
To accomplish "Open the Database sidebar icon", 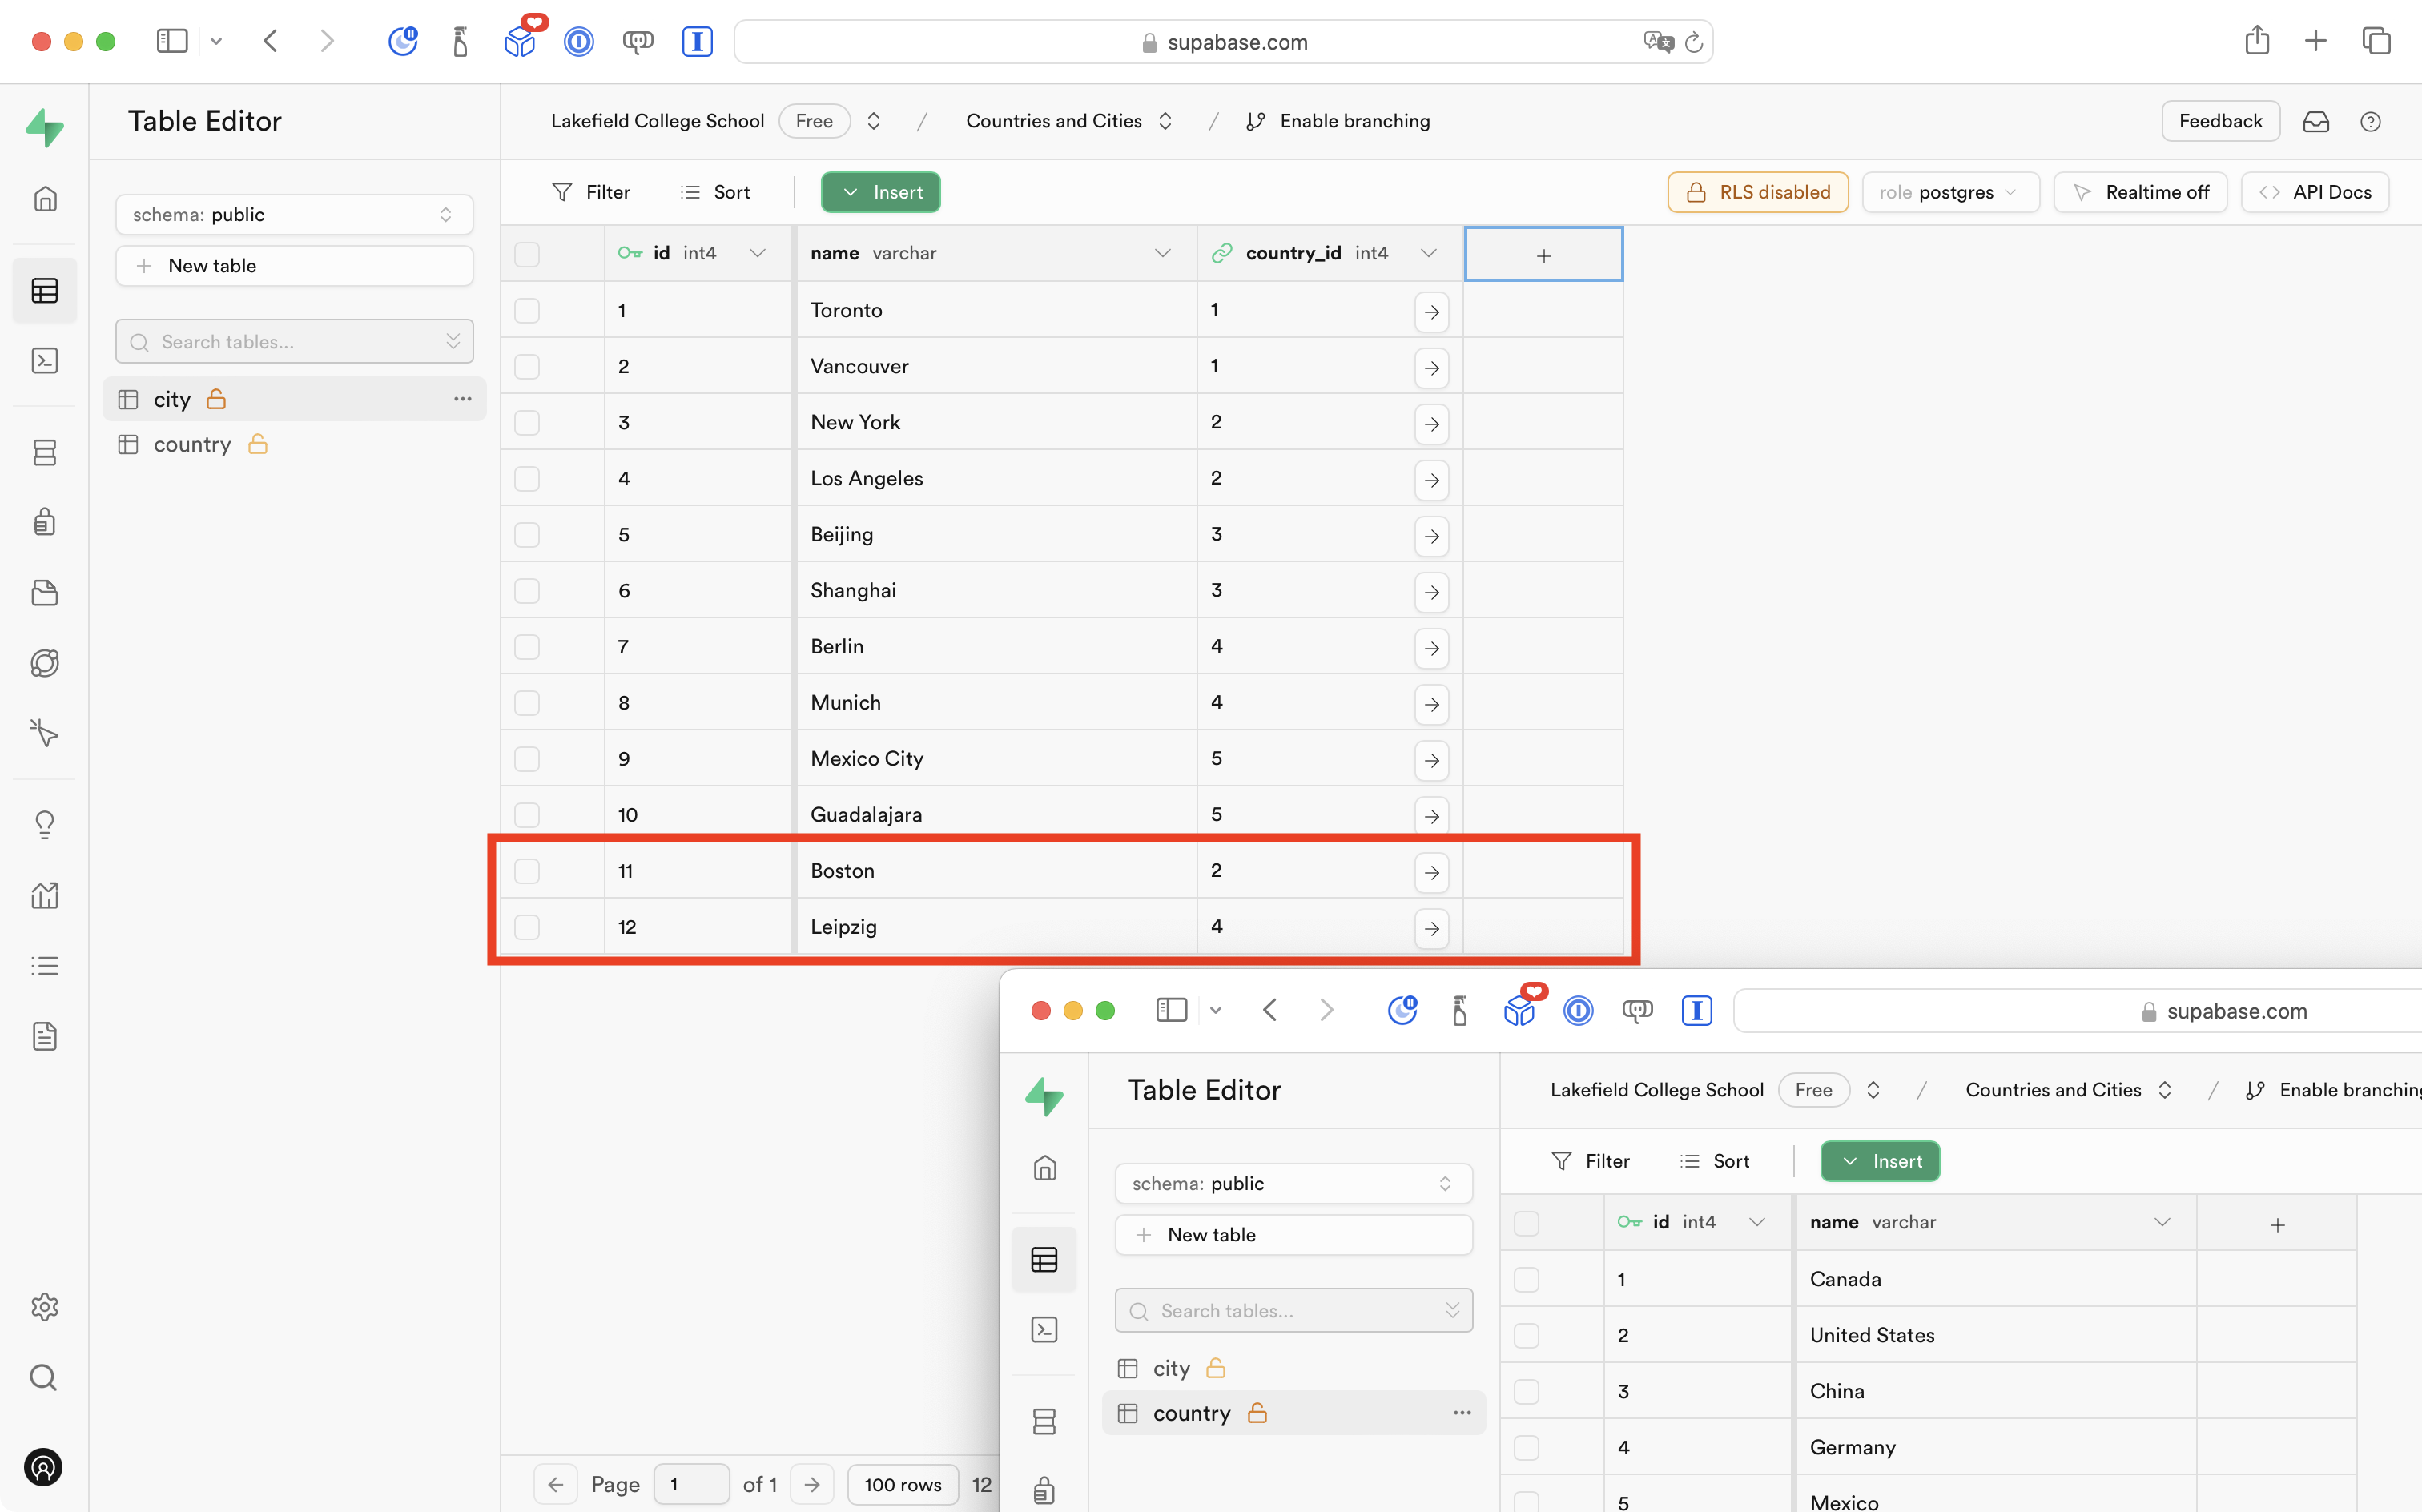I will click(45, 453).
